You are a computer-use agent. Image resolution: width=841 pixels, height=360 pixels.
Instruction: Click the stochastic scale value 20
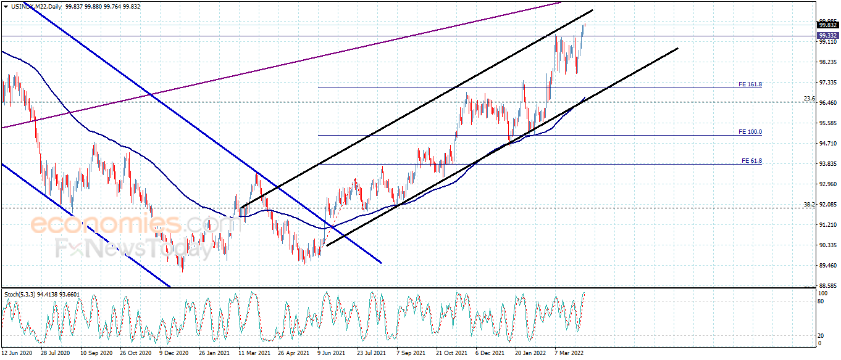821,335
